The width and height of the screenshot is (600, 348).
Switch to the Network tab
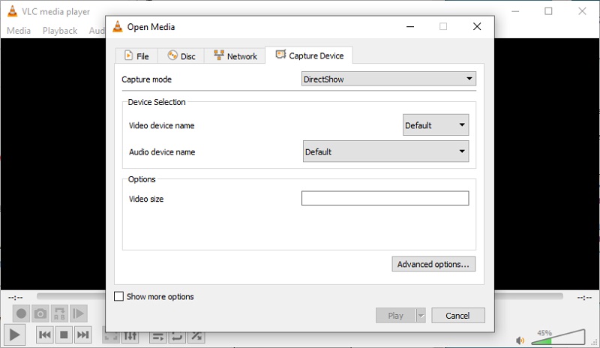(235, 56)
